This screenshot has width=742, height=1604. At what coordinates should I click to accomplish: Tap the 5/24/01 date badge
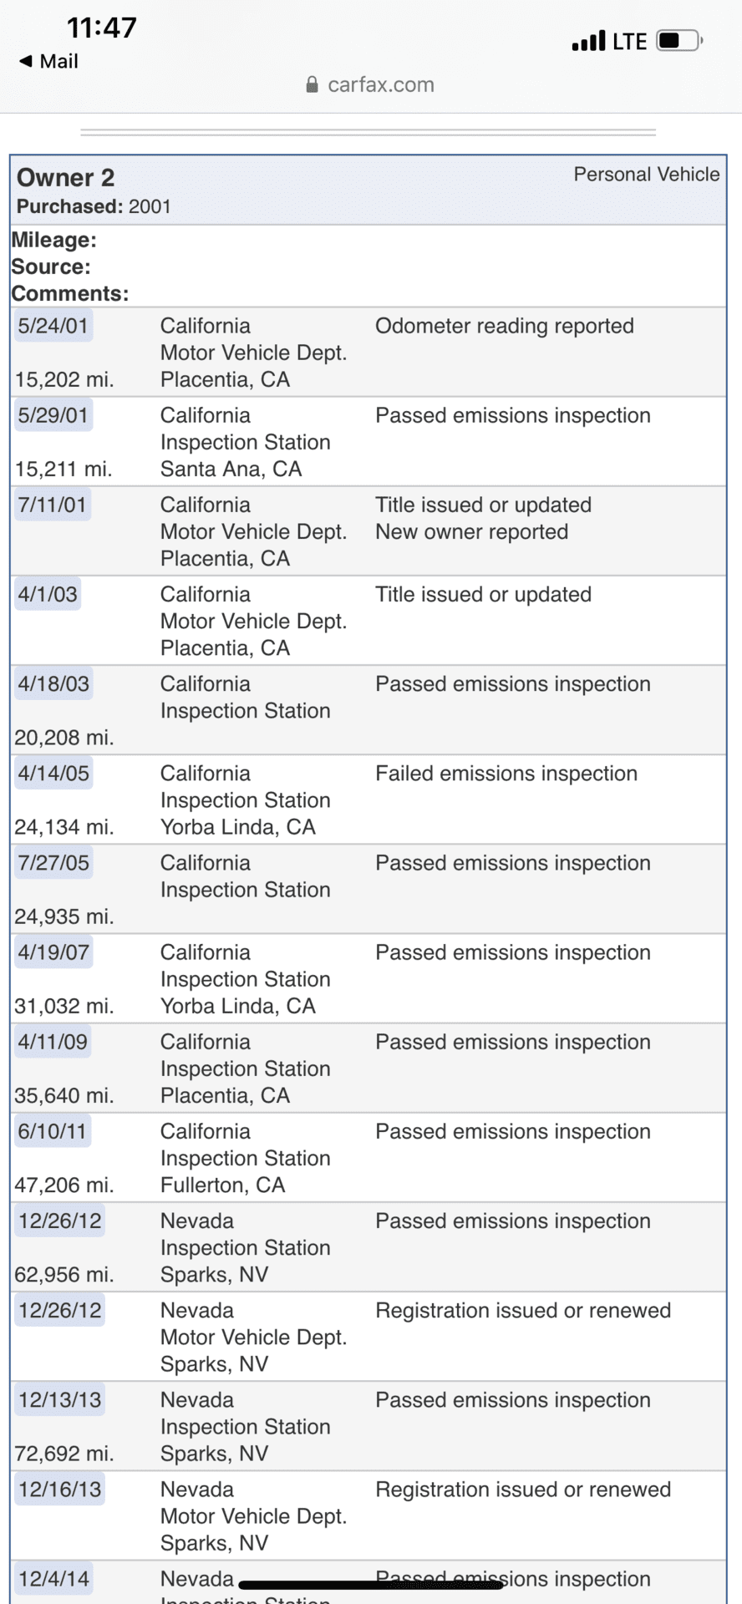(x=53, y=326)
